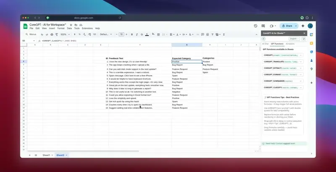
Task: Open the Edit menu
Action: pos(37,28)
